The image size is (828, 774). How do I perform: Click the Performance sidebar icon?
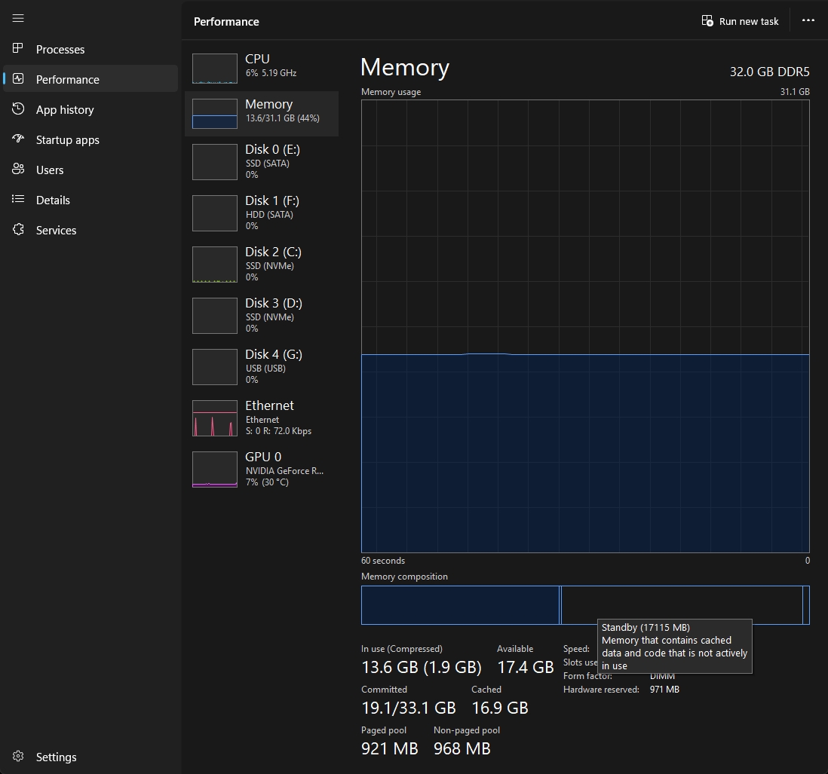pos(18,78)
